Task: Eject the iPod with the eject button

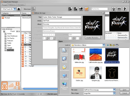Action: click(x=19, y=9)
